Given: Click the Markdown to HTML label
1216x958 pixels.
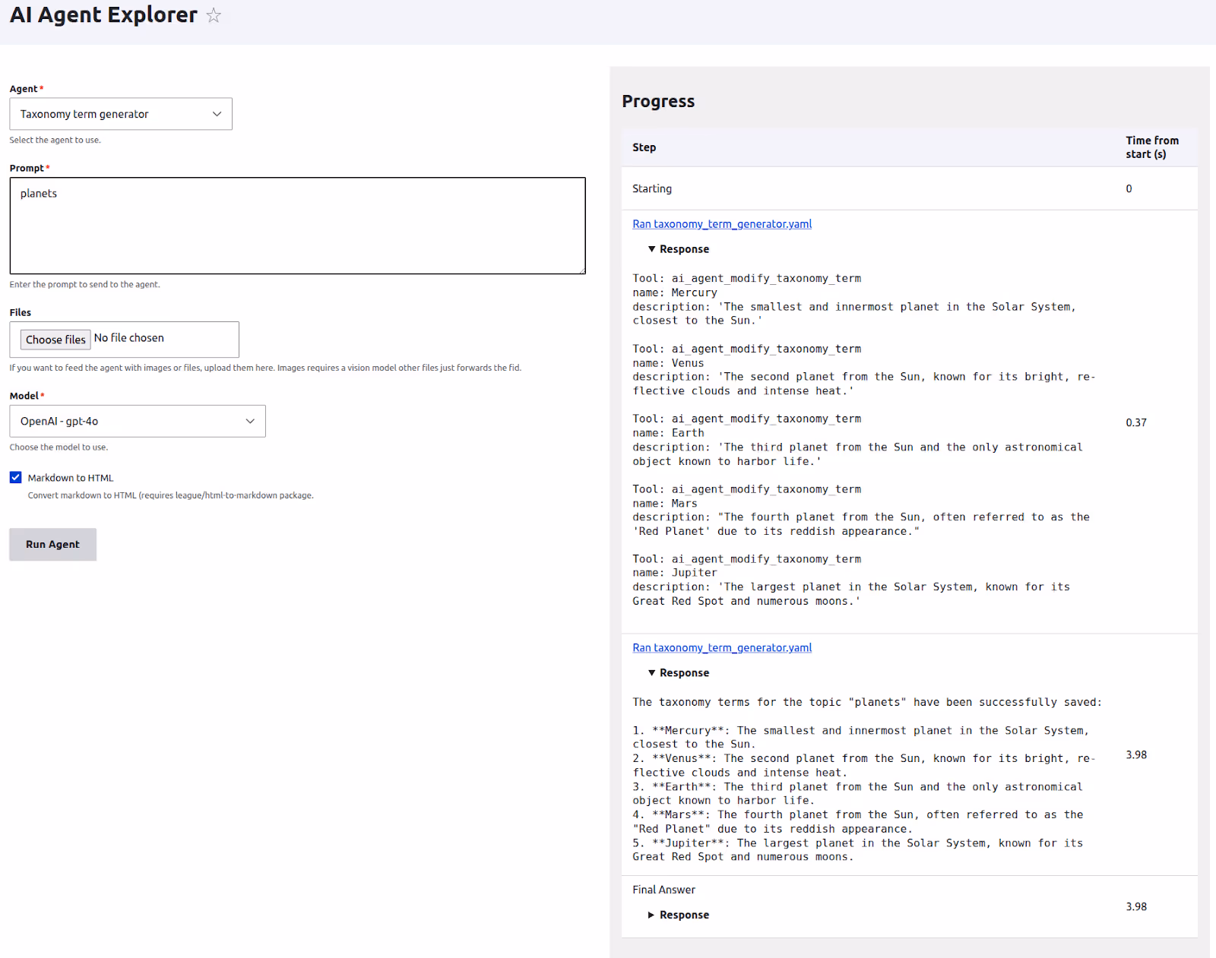Looking at the screenshot, I should click(71, 478).
